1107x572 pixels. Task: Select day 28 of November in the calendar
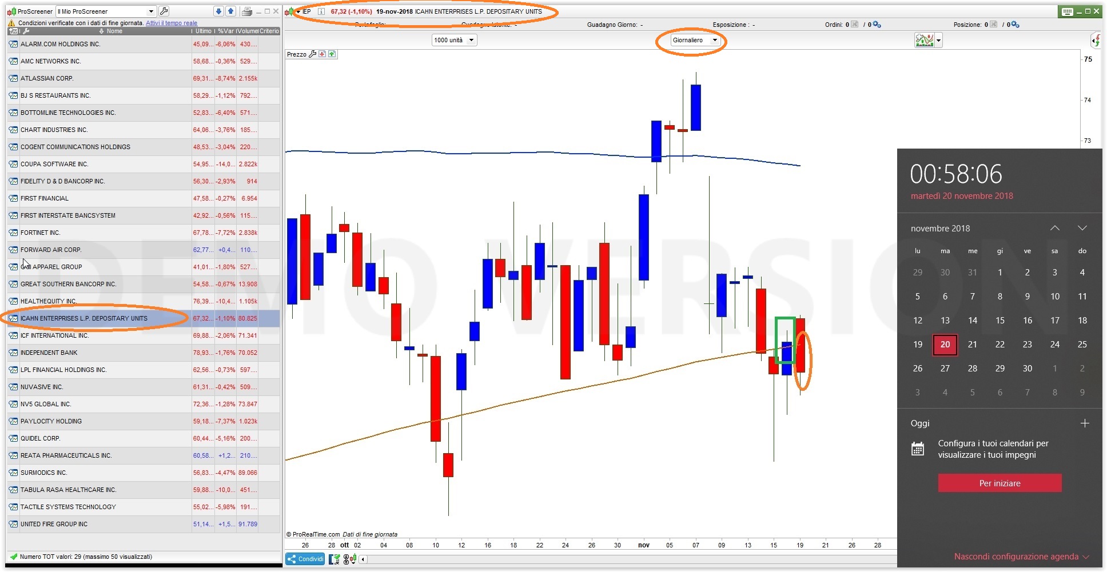pos(972,369)
